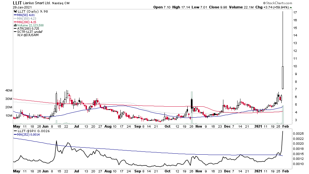The image size is (309, 174).
Task: Click the candlestick icon beside LLIT (Daily)
Action: pyautogui.click(x=15, y=12)
